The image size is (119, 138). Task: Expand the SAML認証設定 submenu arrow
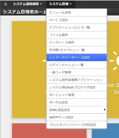pos(105,109)
